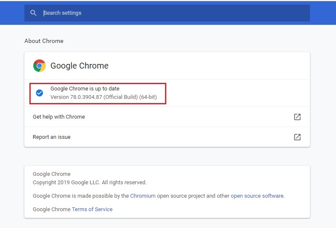Open external link icon beside Get help
The height and width of the screenshot is (228, 336).
pyautogui.click(x=297, y=117)
